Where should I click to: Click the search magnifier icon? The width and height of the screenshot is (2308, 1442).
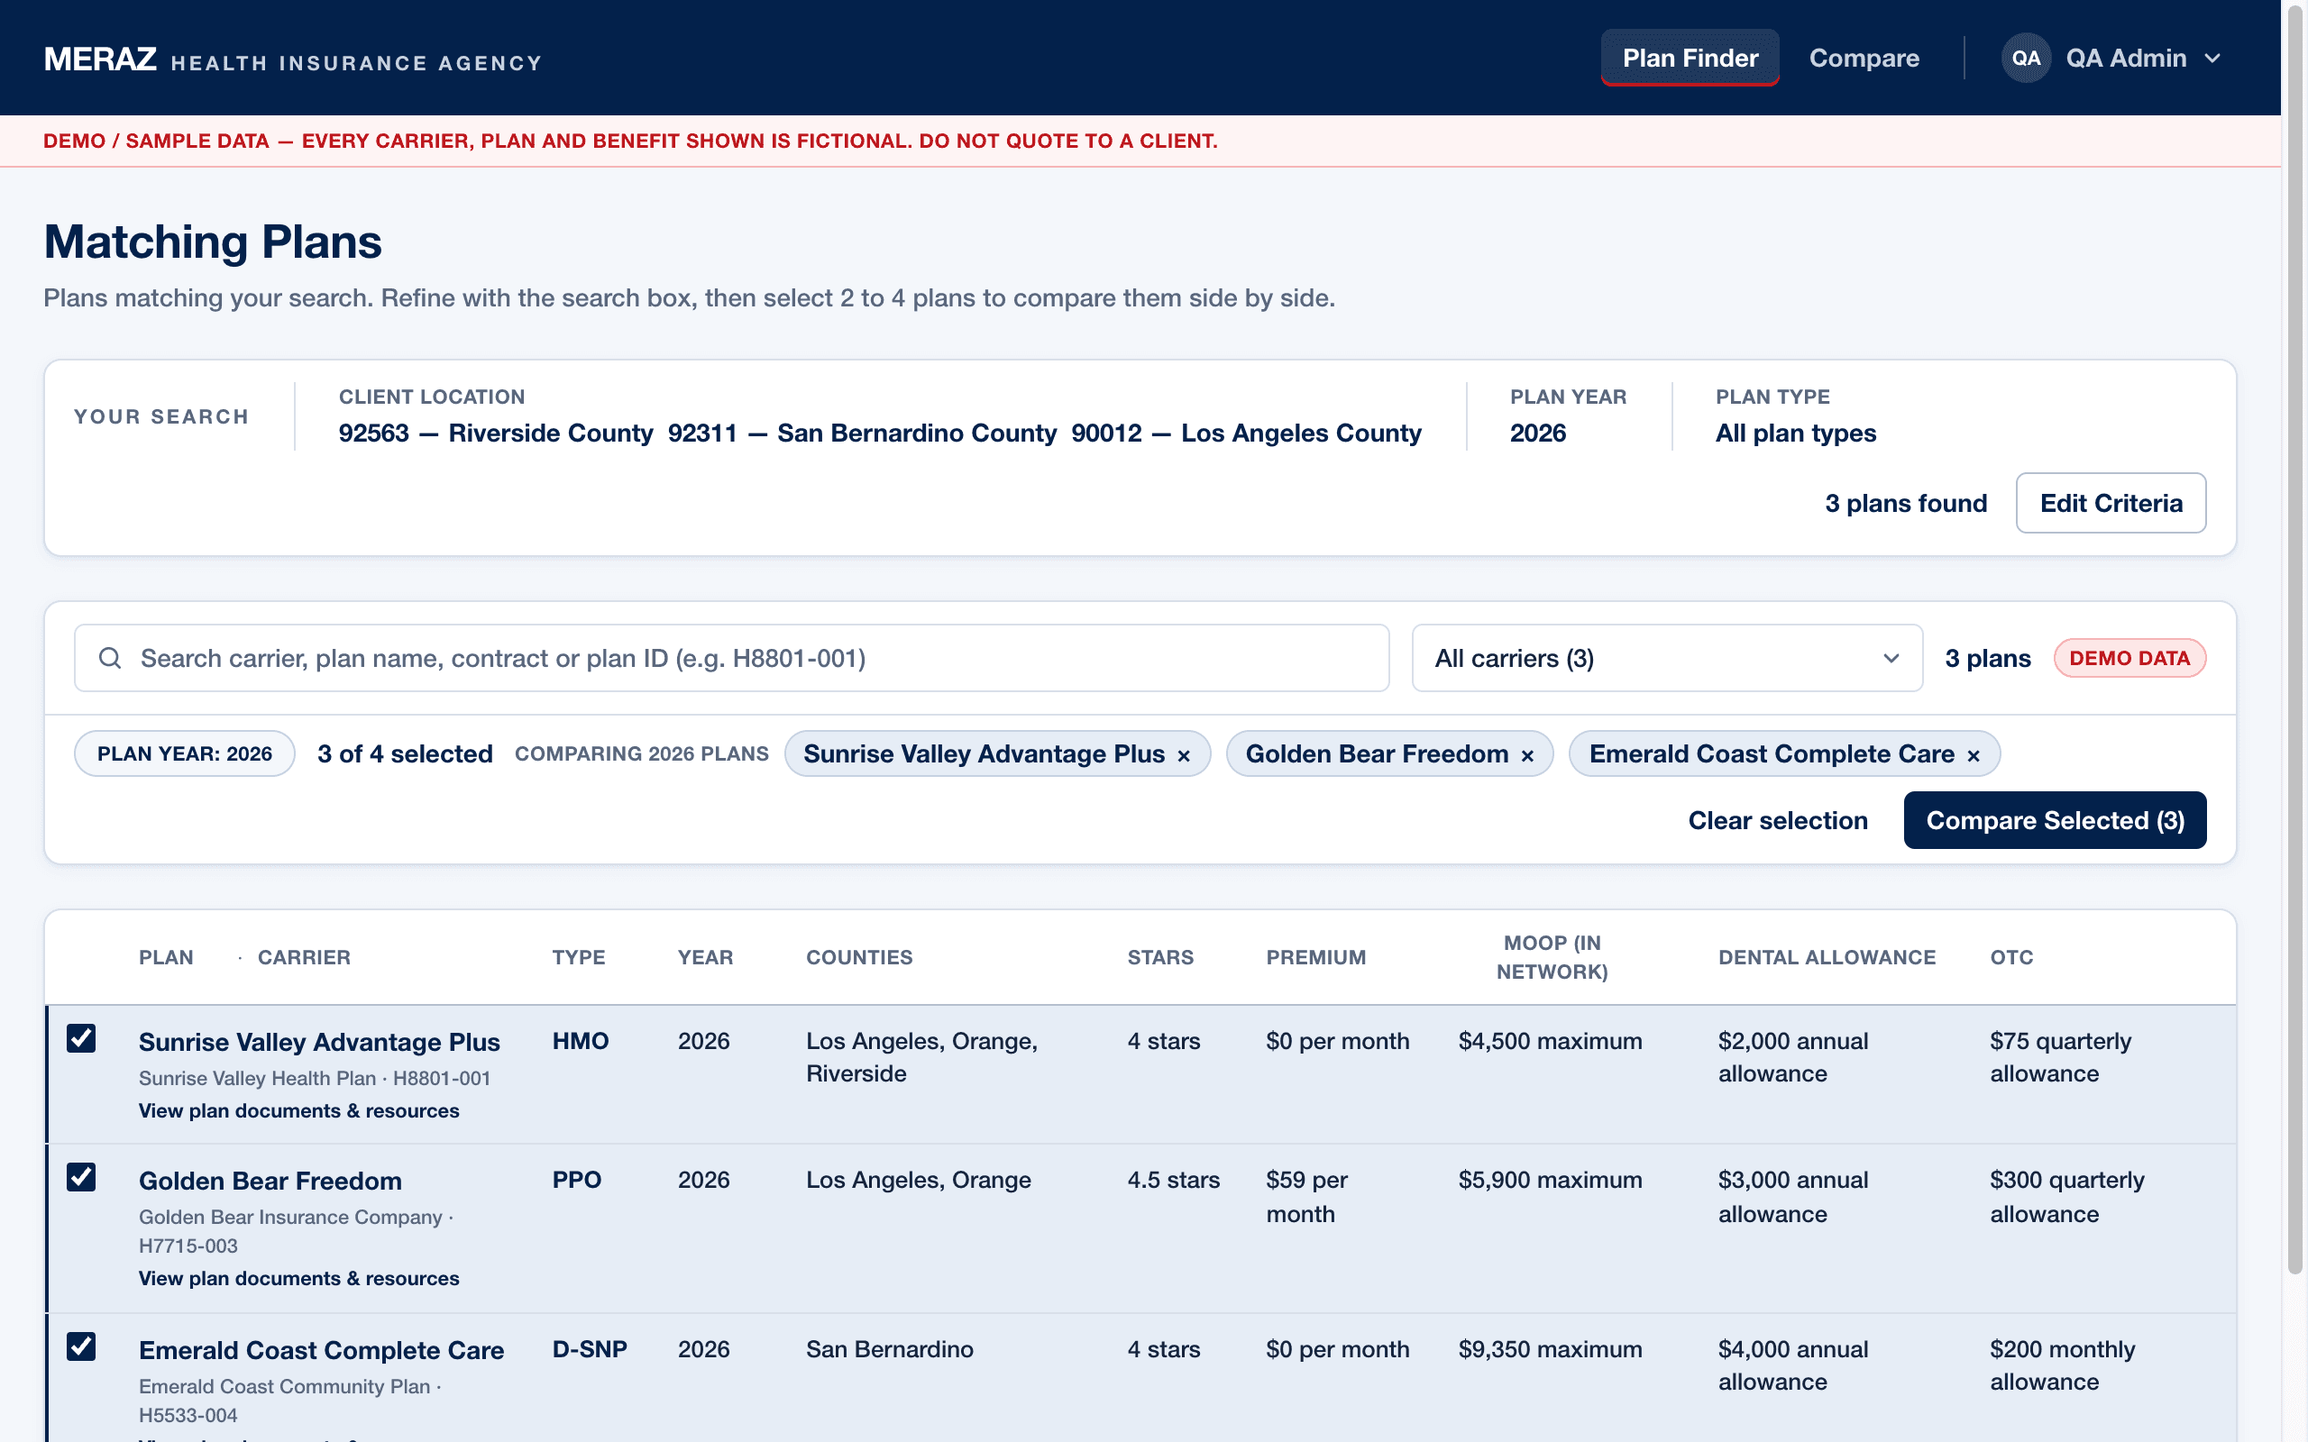click(x=110, y=658)
